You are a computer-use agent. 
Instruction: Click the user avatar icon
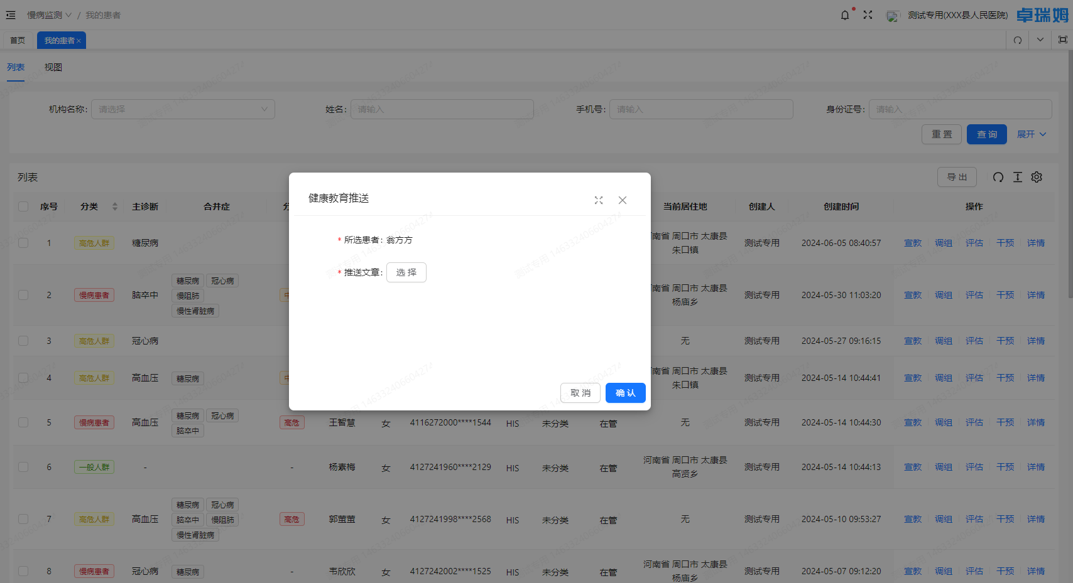[893, 16]
